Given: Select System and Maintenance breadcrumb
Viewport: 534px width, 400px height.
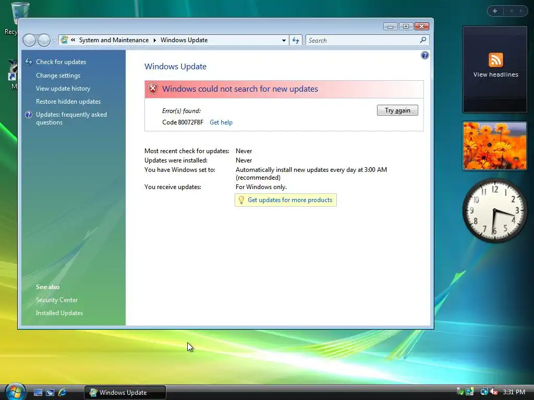Looking at the screenshot, I should pyautogui.click(x=114, y=40).
